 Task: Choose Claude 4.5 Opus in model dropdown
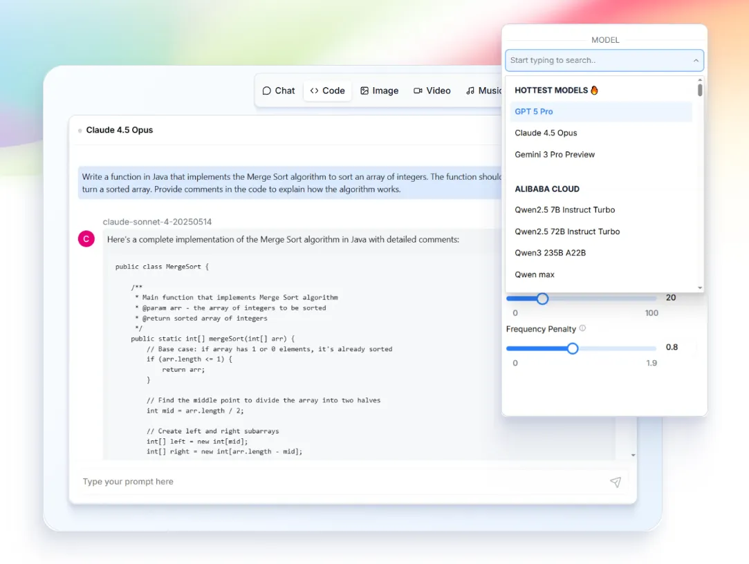point(601,133)
